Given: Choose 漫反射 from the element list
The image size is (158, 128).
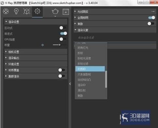Looking at the screenshot, I should (90, 90).
